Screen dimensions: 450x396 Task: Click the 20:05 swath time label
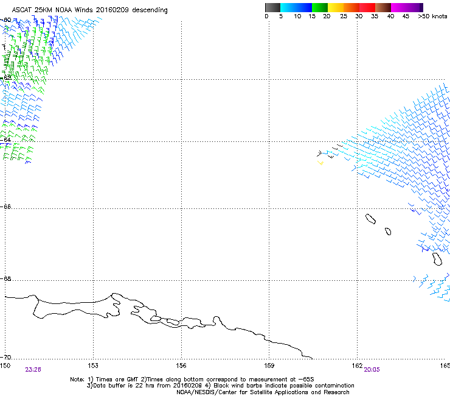coord(372,370)
